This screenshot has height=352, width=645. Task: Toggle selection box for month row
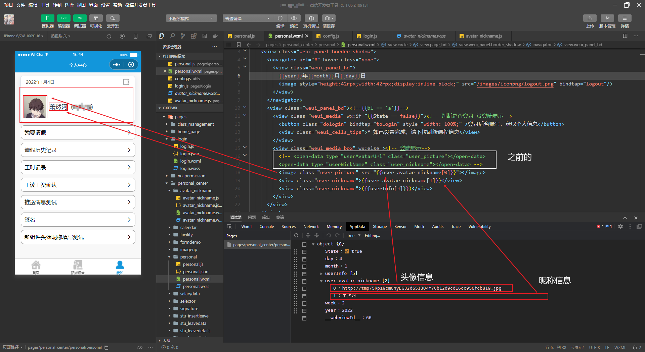(304, 267)
